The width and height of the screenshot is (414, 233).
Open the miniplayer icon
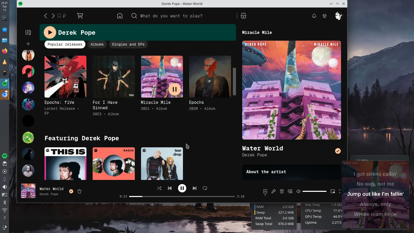[x=333, y=191]
